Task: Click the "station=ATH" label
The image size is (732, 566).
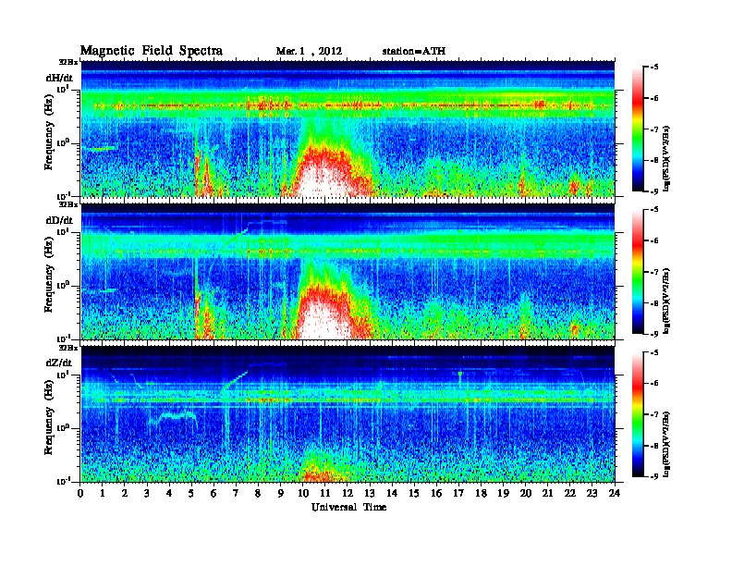Action: (414, 52)
